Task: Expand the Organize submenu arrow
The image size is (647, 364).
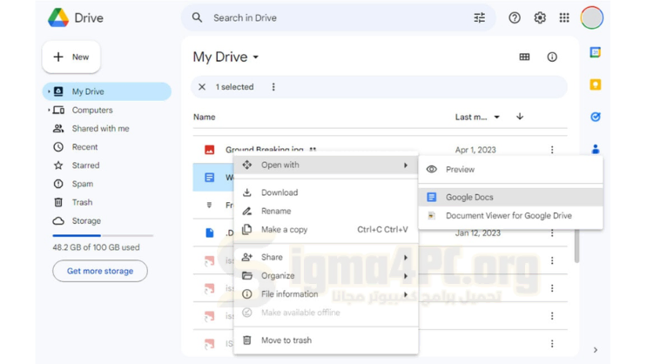Action: 406,276
